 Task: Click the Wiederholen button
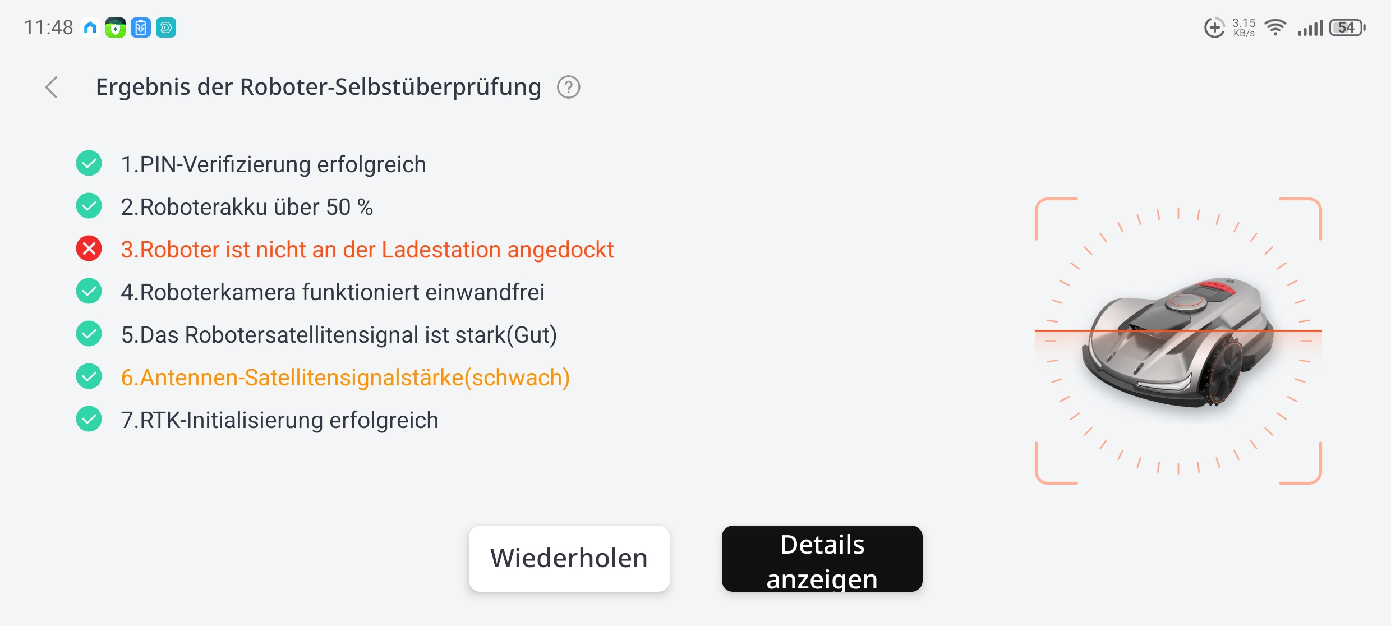[569, 558]
